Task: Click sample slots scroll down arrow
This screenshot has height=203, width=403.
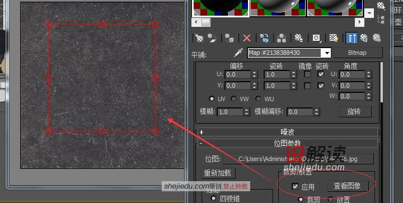Action: [x=369, y=13]
